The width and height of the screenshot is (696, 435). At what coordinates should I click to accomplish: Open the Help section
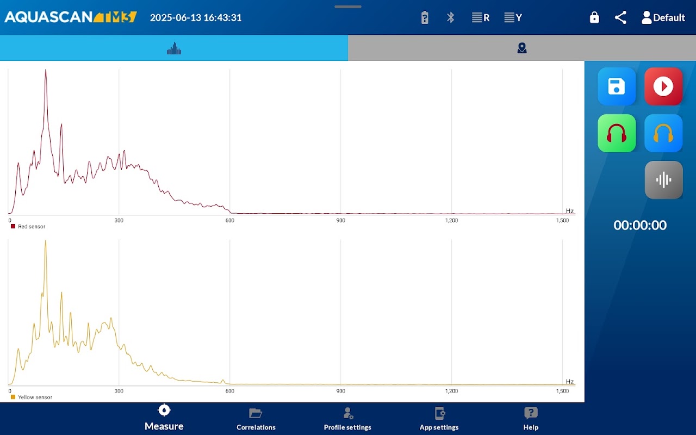pyautogui.click(x=531, y=419)
